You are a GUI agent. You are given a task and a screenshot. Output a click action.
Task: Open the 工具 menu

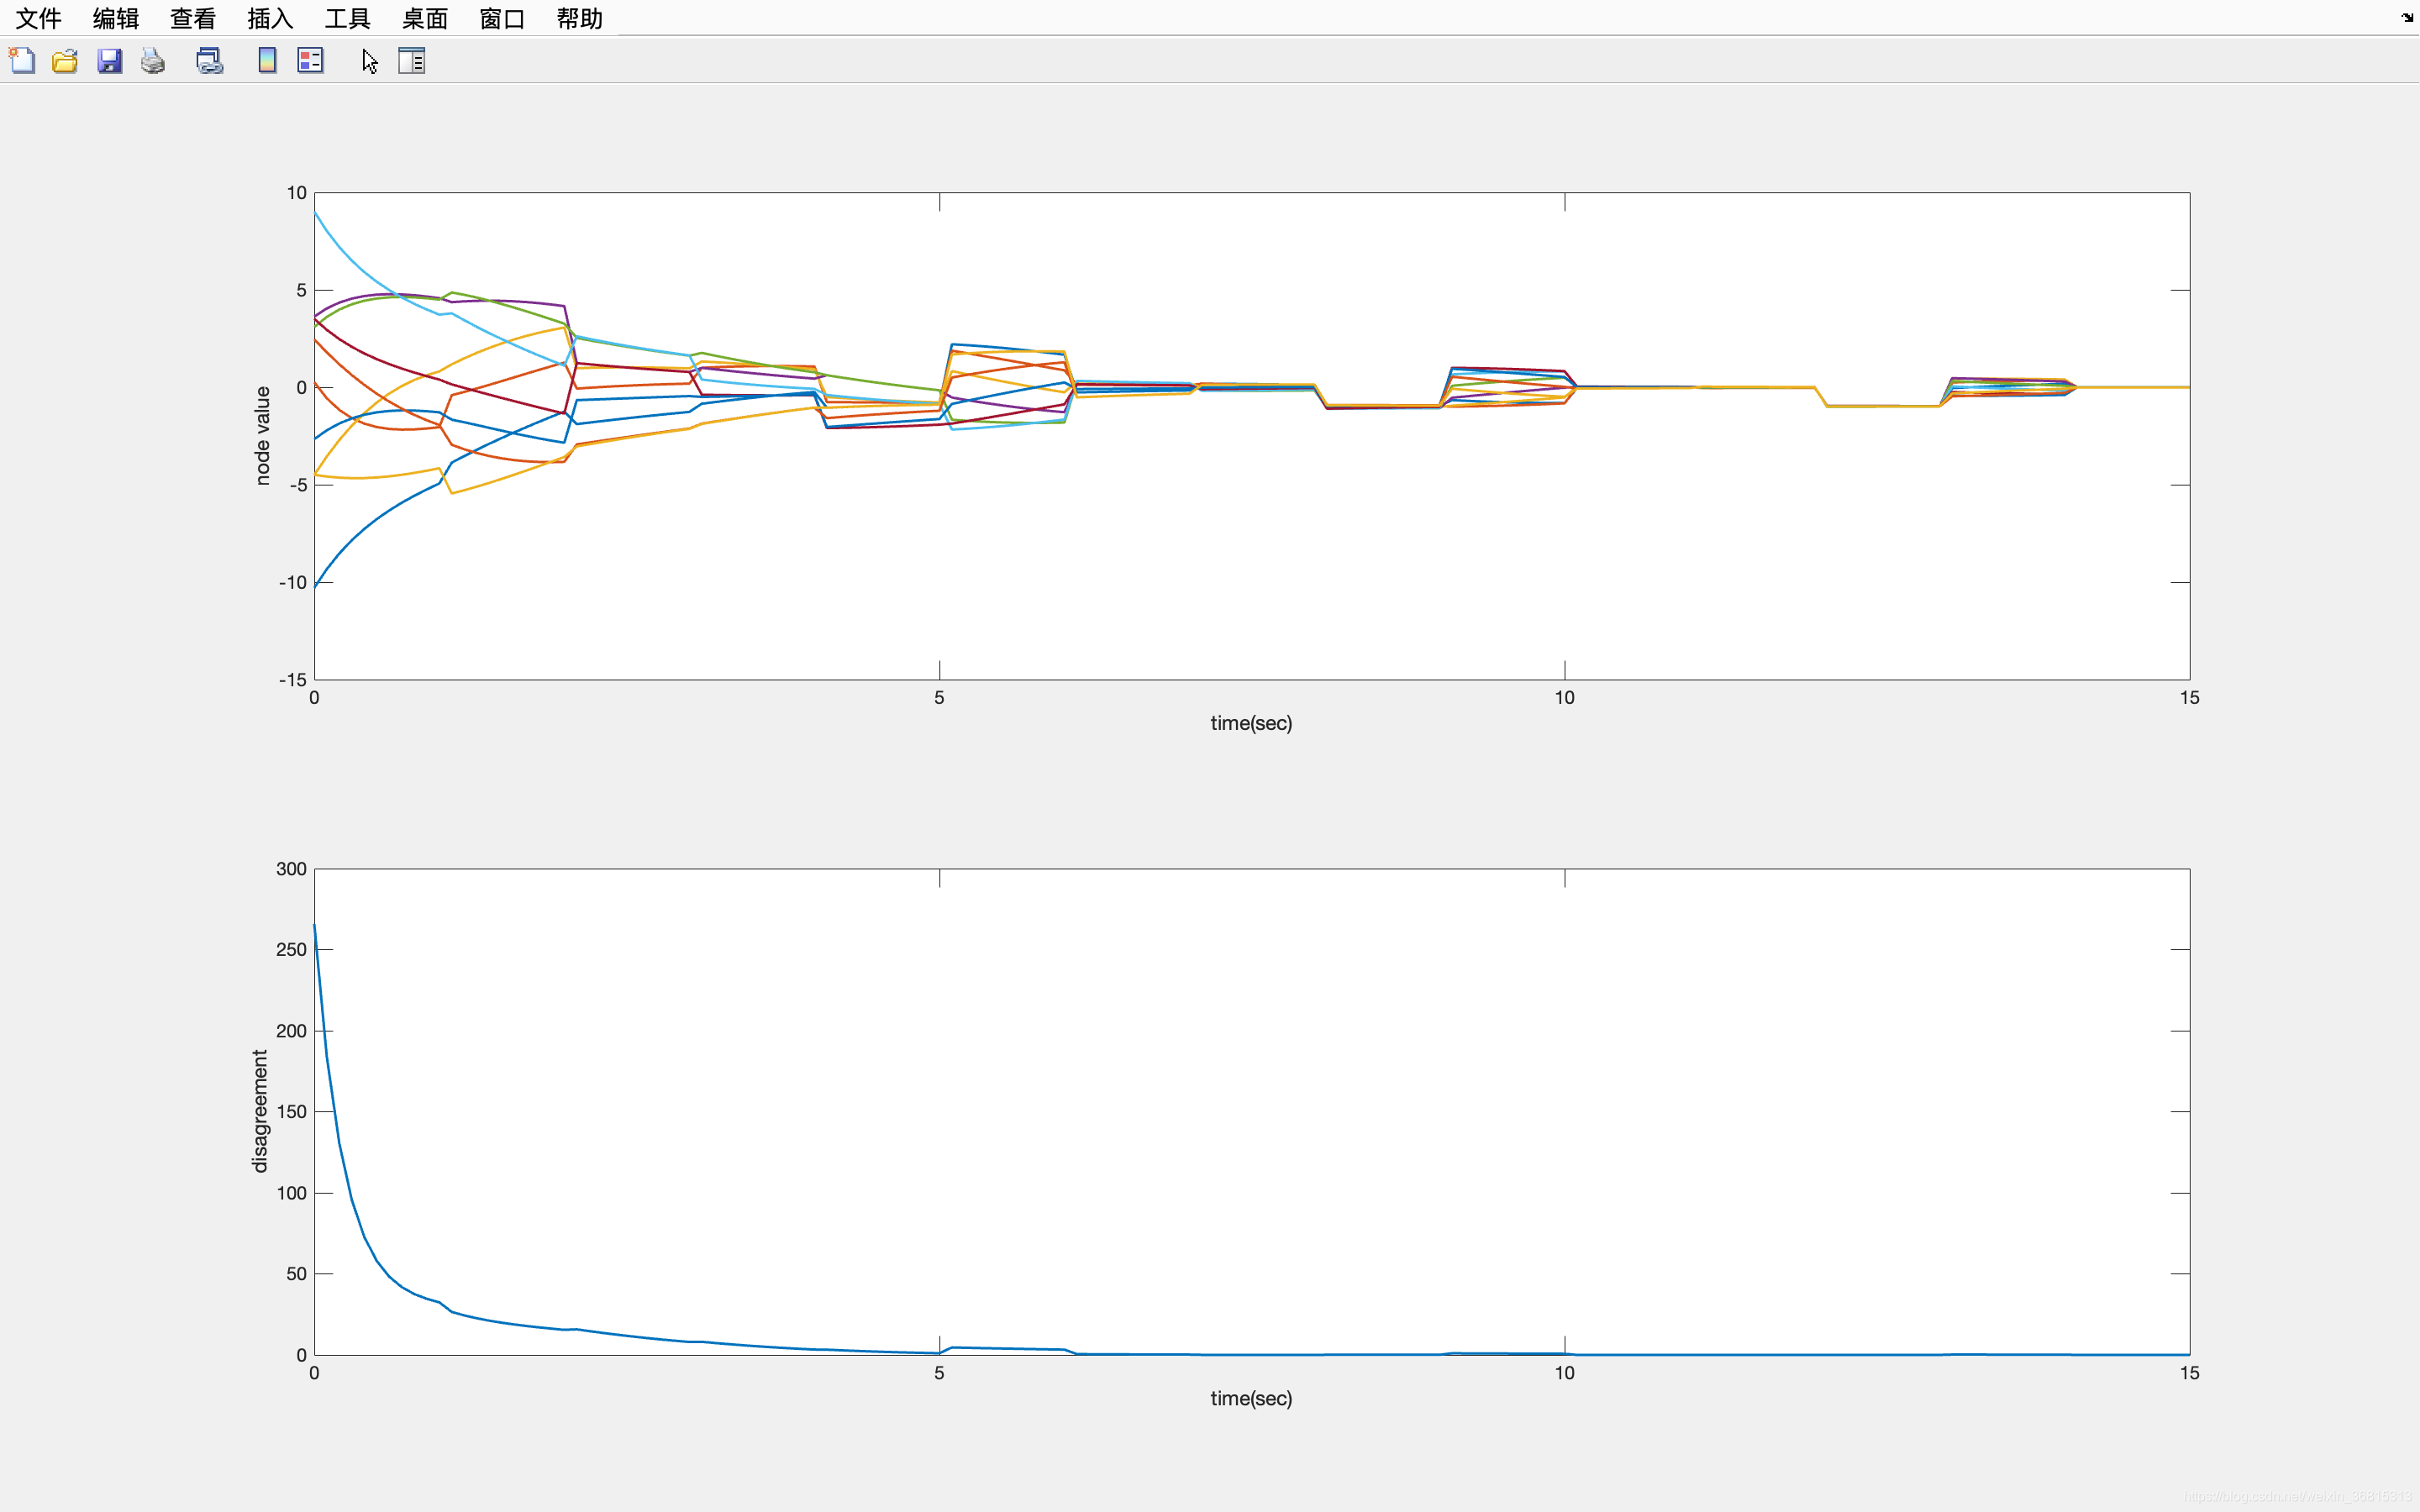(x=347, y=18)
